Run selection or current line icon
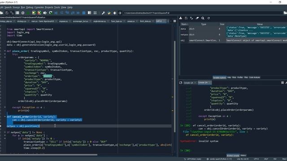This screenshot has height=161, width=287. pyautogui.click(x=45, y=13)
